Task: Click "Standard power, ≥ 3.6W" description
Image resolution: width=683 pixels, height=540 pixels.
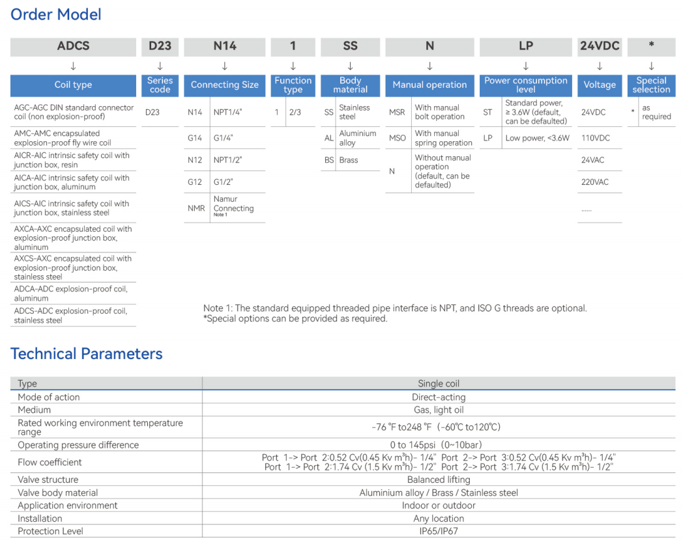Action: (536, 112)
